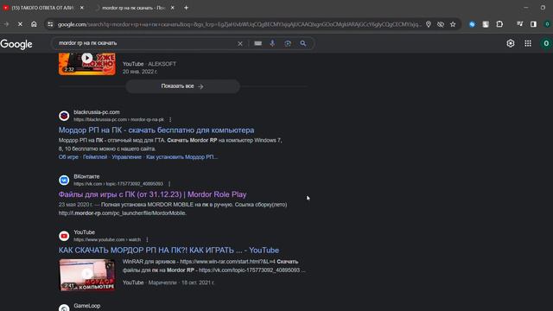
Task: Click the VK favicon of ВКонтакте result
Action: (x=64, y=181)
